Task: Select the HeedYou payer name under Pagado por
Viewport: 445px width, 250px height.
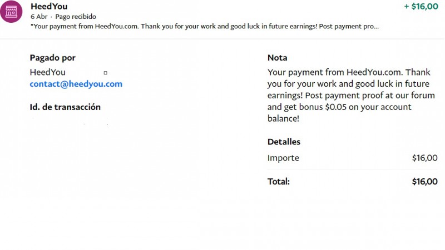Action: [x=47, y=72]
